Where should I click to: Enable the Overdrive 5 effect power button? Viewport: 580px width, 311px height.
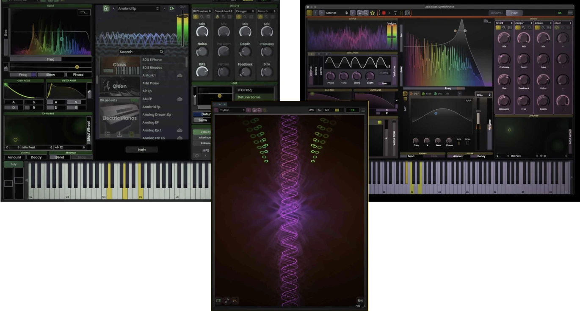217,17
